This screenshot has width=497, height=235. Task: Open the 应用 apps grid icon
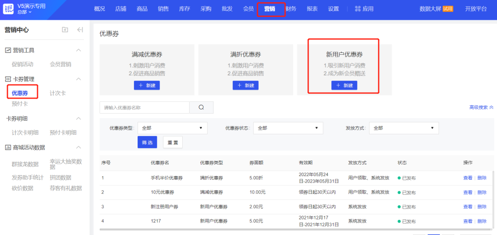click(x=358, y=9)
